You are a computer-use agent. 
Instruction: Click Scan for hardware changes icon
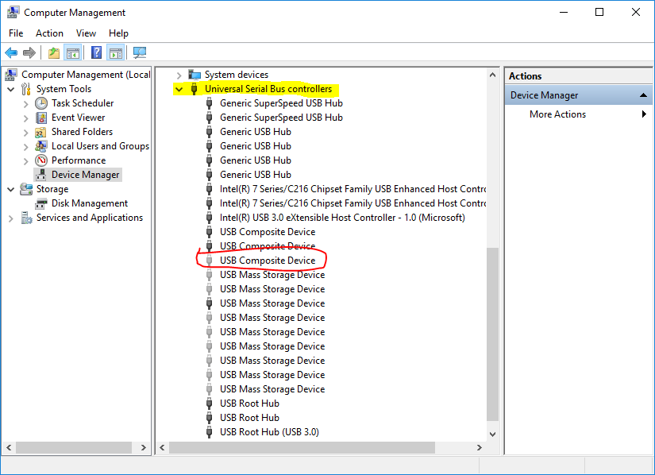pyautogui.click(x=140, y=53)
